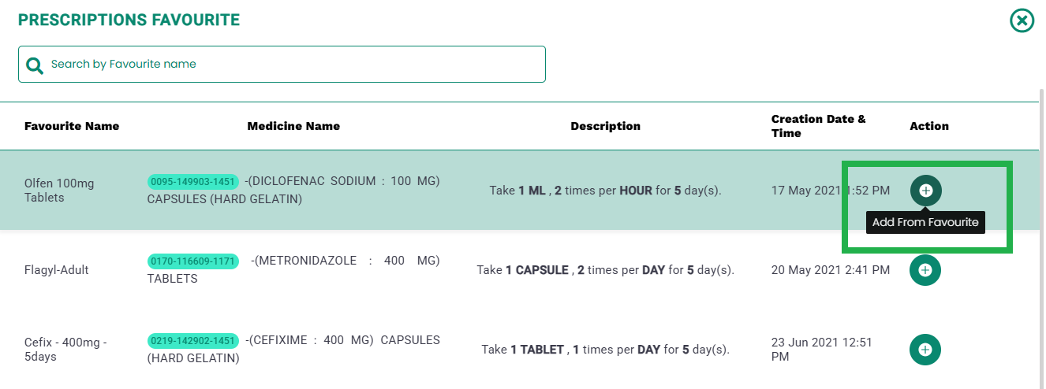Add Olfen 100mg Tablets from favourite
Screen dimensions: 1046x389
point(926,191)
